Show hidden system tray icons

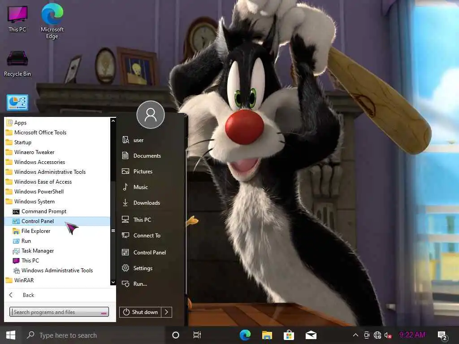tap(355, 335)
